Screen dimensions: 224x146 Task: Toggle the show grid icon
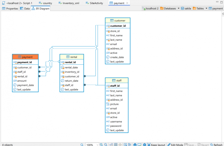tap(116, 145)
